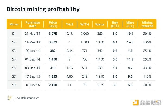This screenshot has width=163, height=107.
Task: Click the Chinese watermark text at the bottom
Action: pyautogui.click(x=151, y=103)
